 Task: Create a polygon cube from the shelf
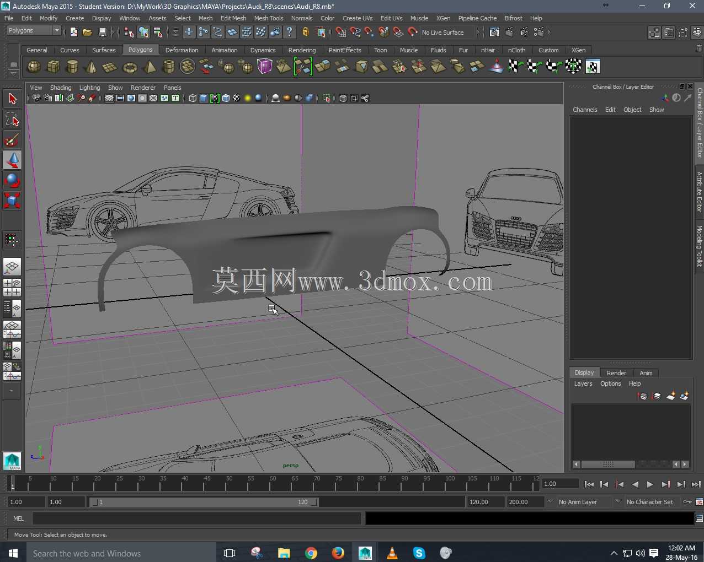(53, 67)
